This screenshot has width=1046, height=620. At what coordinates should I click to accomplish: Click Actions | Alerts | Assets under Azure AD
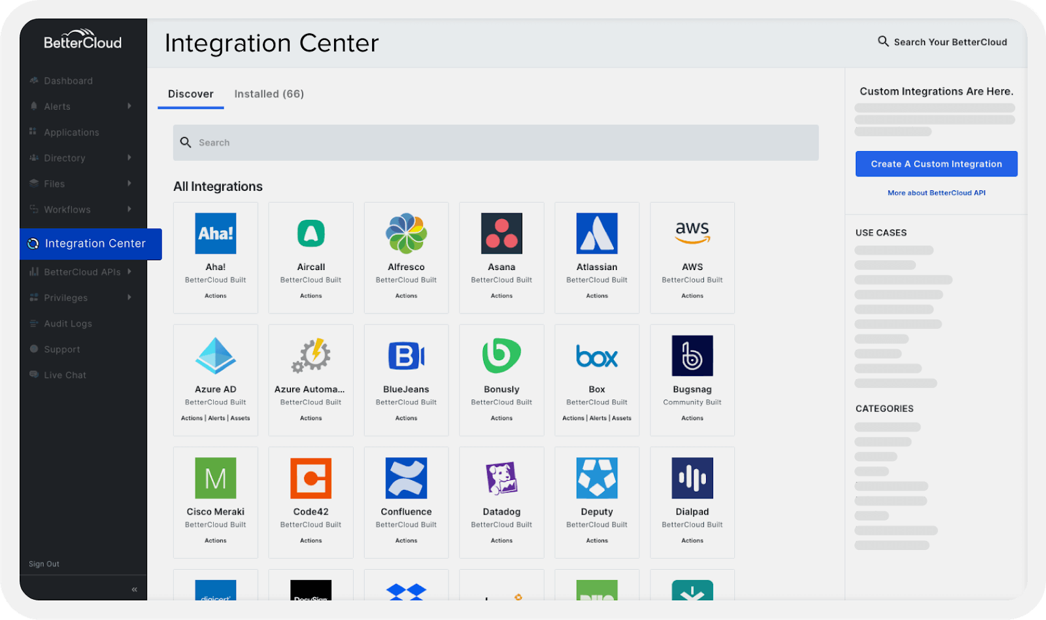pos(216,418)
